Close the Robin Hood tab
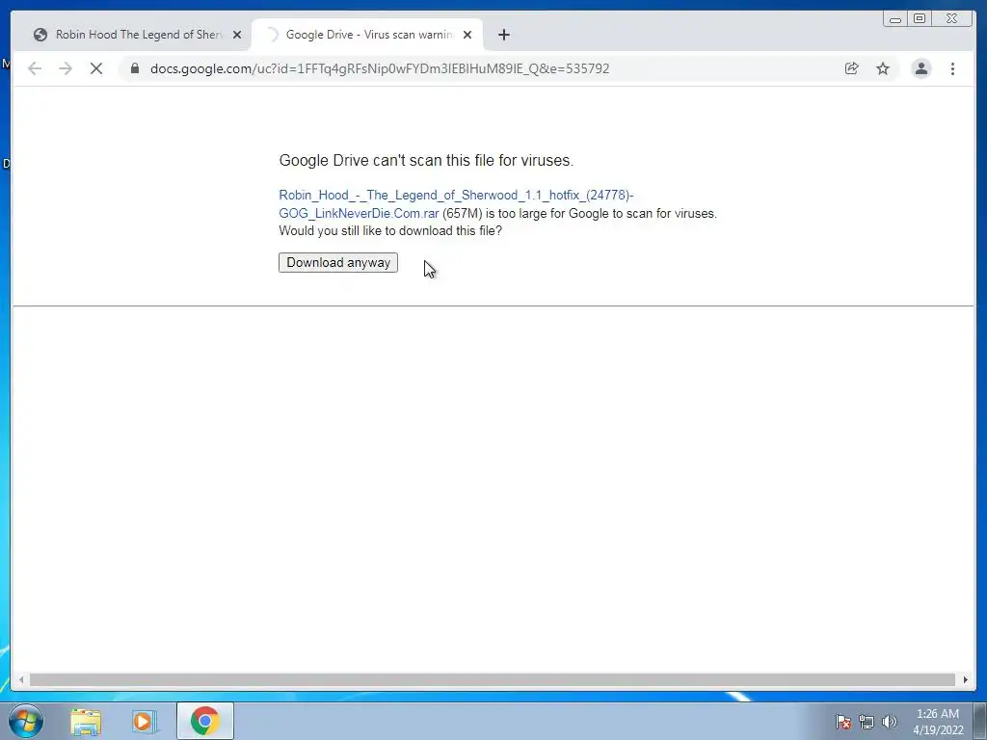Viewport: 987px width, 740px height. (x=237, y=35)
